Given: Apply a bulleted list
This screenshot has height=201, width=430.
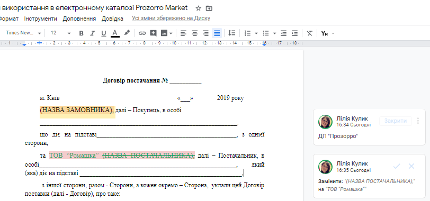Looking at the screenshot, I should pos(266,33).
